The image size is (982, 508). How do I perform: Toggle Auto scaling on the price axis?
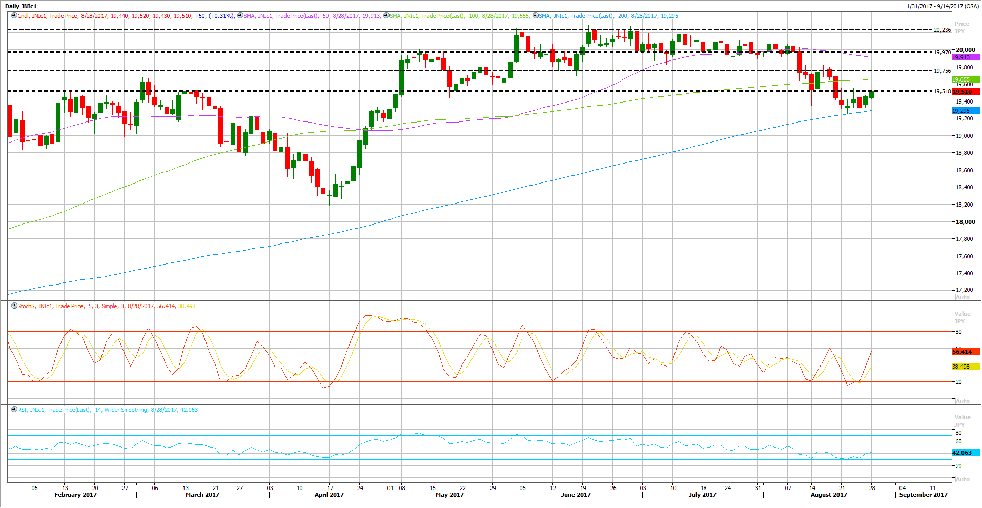[x=962, y=297]
